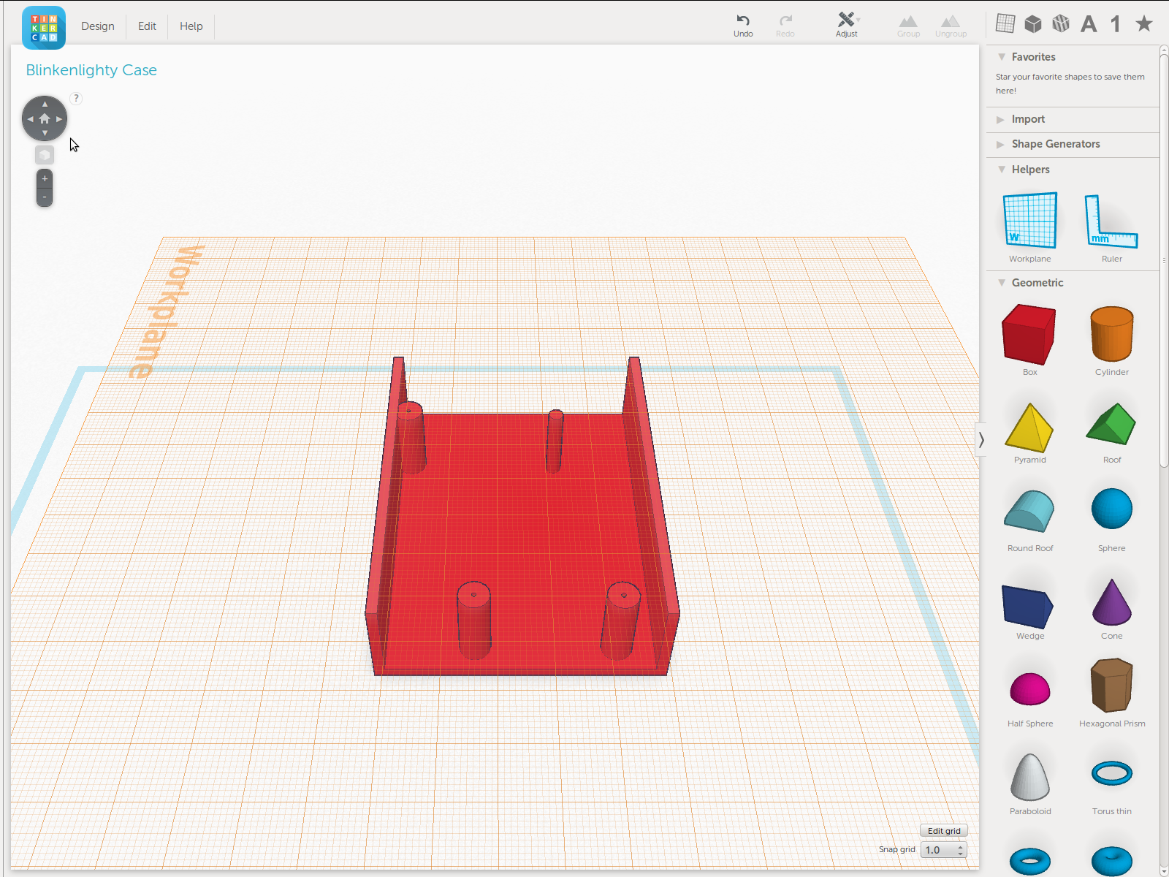Click the home view button
This screenshot has width=1169, height=877.
click(45, 118)
